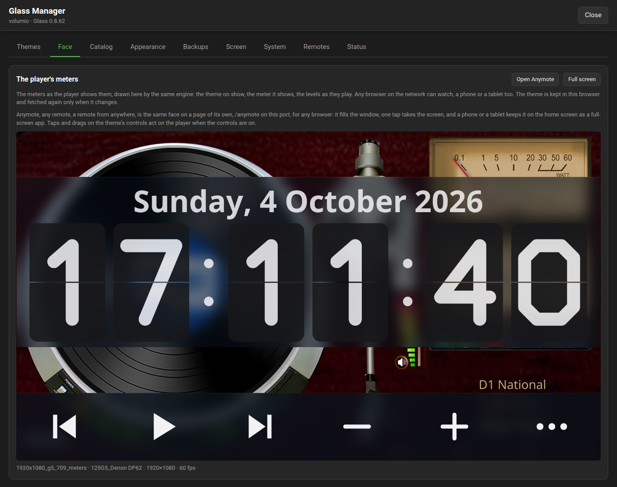Image resolution: width=617 pixels, height=487 pixels.
Task: Raise volume with the plus icon
Action: pos(454,427)
